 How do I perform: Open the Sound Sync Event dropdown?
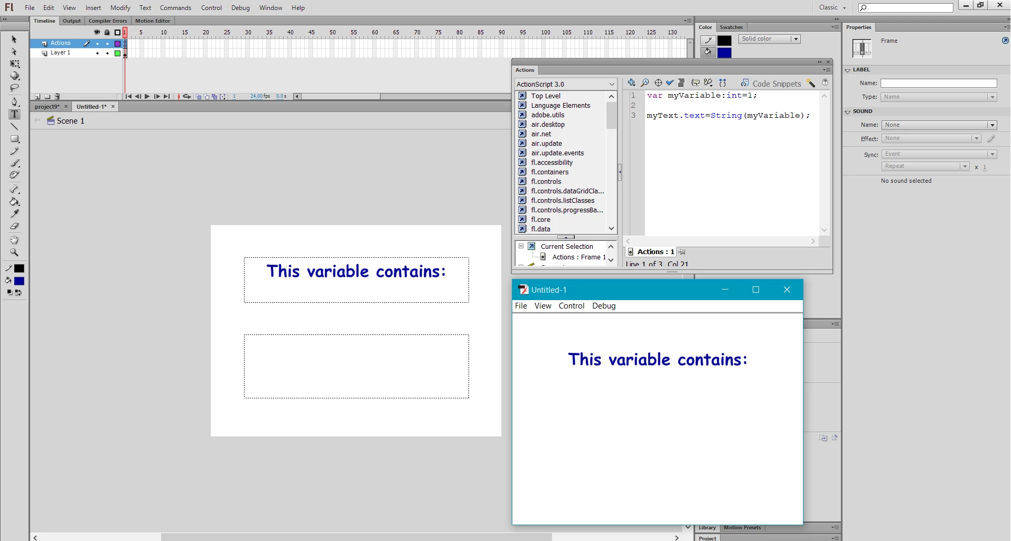point(939,154)
